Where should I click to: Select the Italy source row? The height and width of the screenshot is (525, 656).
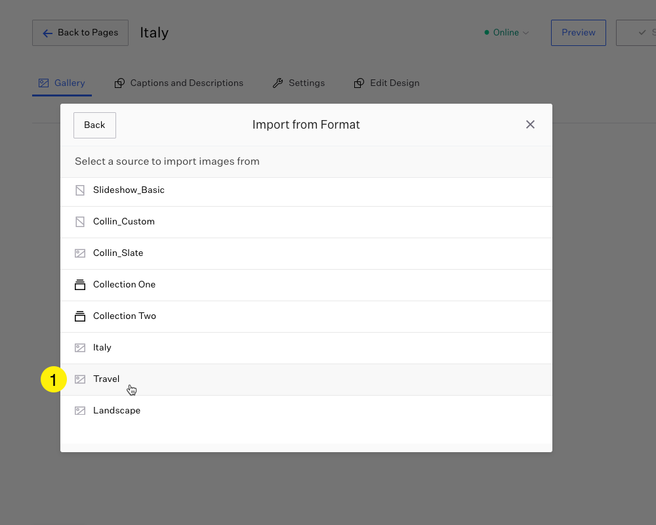pos(306,348)
